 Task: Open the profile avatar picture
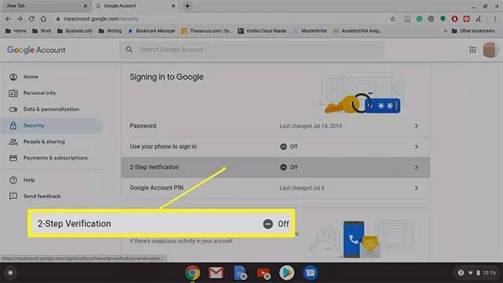490,50
